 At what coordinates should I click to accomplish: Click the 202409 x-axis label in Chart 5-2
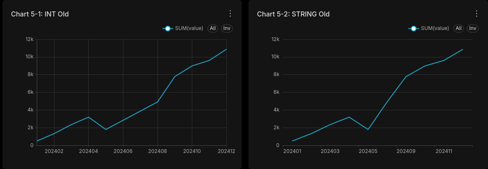click(x=406, y=151)
